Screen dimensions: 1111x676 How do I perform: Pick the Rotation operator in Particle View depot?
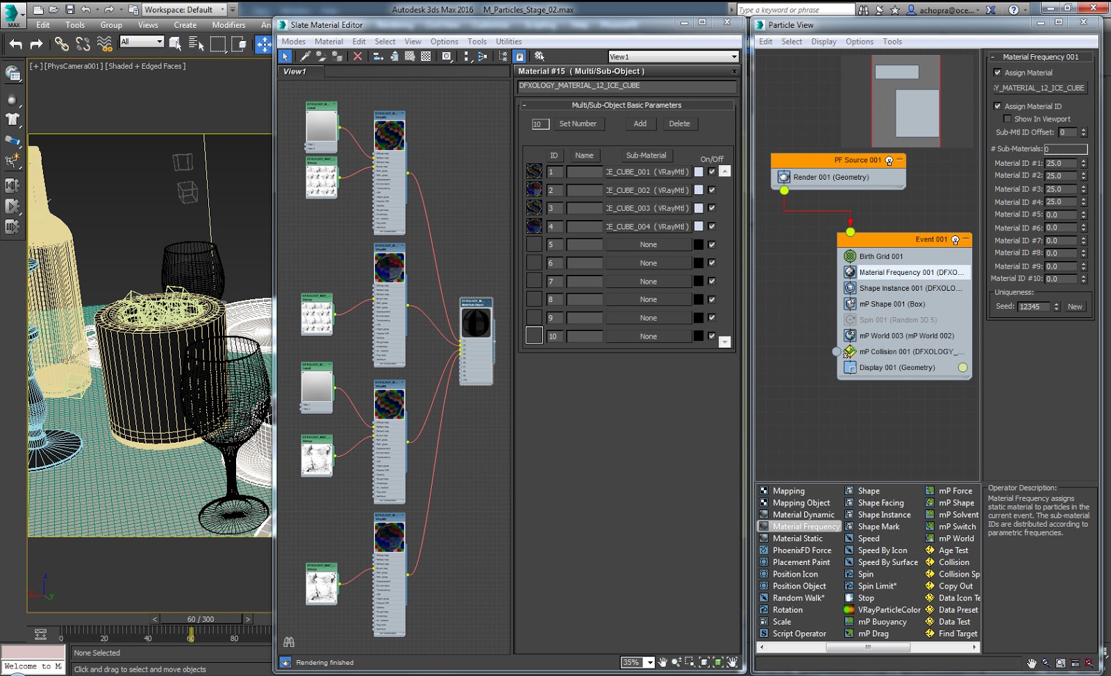click(x=790, y=609)
